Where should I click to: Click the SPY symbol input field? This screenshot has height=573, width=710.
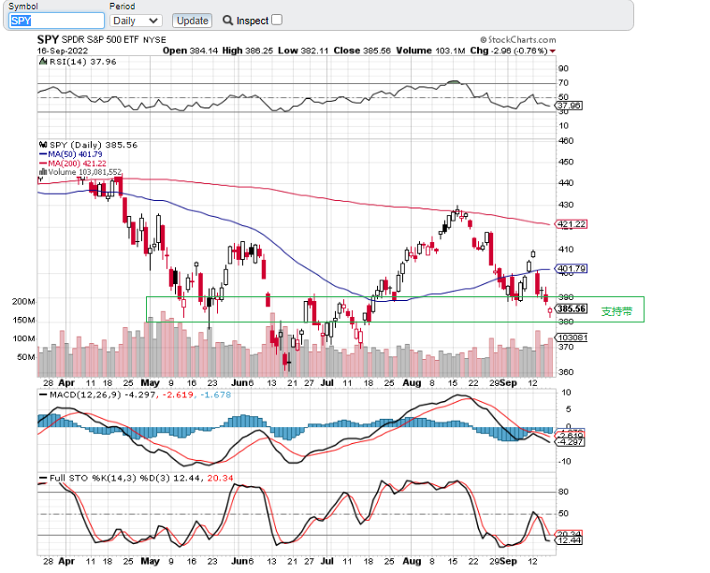pos(57,21)
